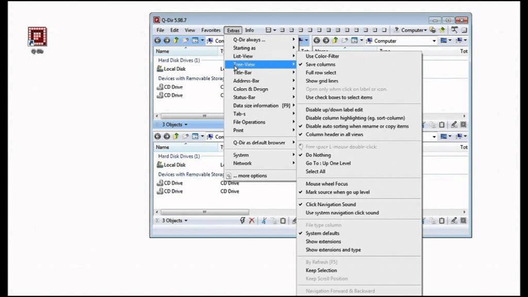Image resolution: width=528 pixels, height=297 pixels.
Task: Open the Q-Dir desktop shortcut icon
Action: [37, 37]
